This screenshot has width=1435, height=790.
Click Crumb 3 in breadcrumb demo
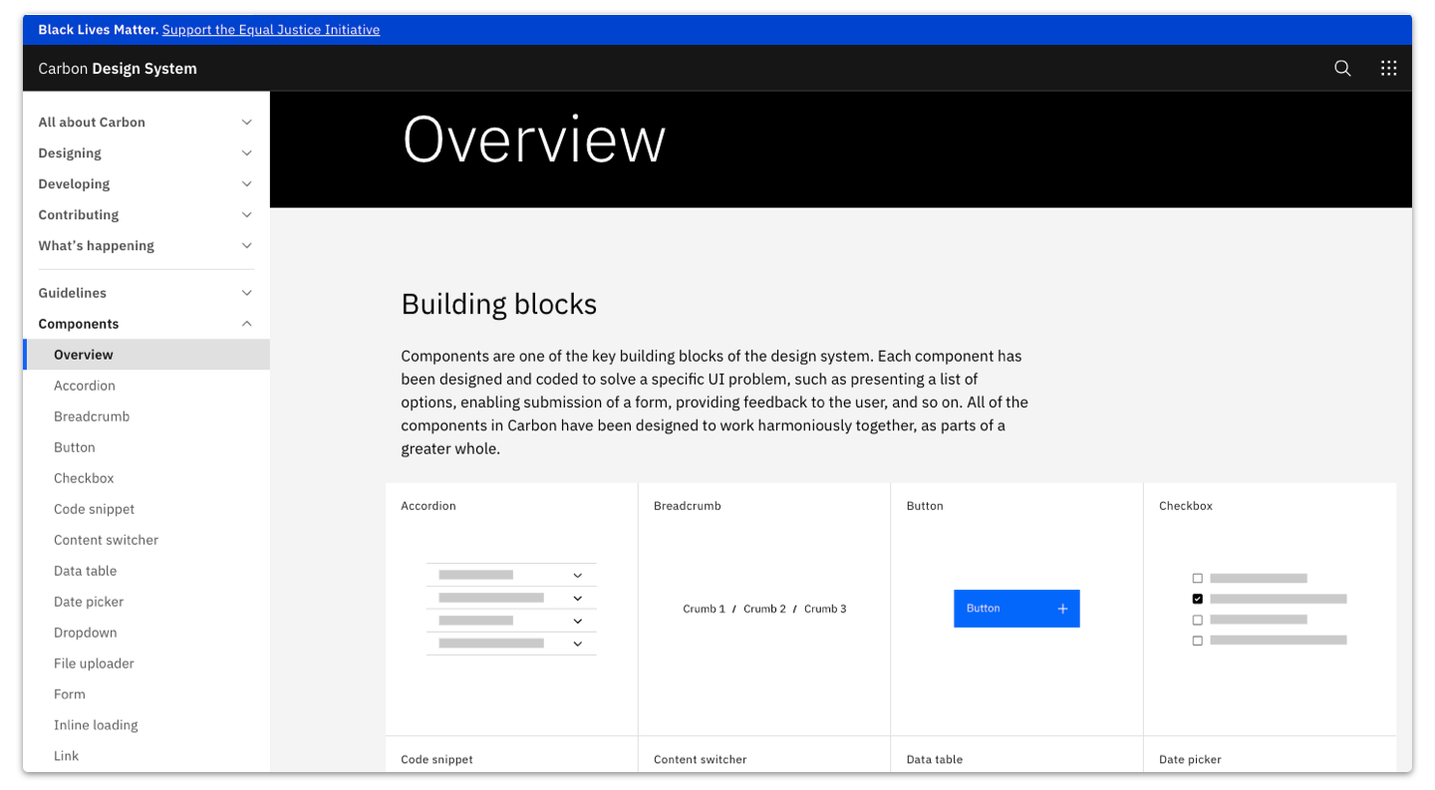825,609
